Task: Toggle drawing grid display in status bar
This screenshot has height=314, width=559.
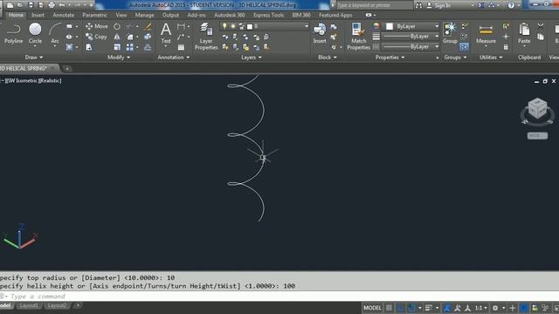Action: click(390, 308)
